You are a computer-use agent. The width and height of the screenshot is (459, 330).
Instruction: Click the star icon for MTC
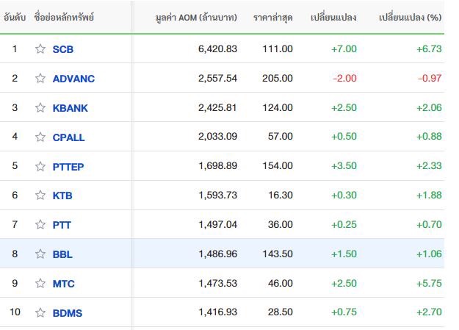[40, 284]
